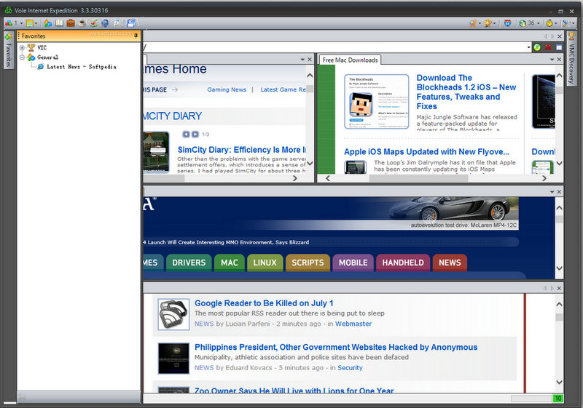Open the dropdown next to the palette icon
583x408 pixels.
pos(495,23)
